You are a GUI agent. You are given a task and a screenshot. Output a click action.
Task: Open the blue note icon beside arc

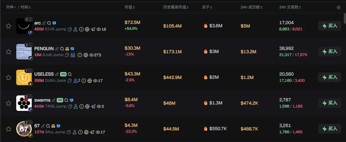54,23
